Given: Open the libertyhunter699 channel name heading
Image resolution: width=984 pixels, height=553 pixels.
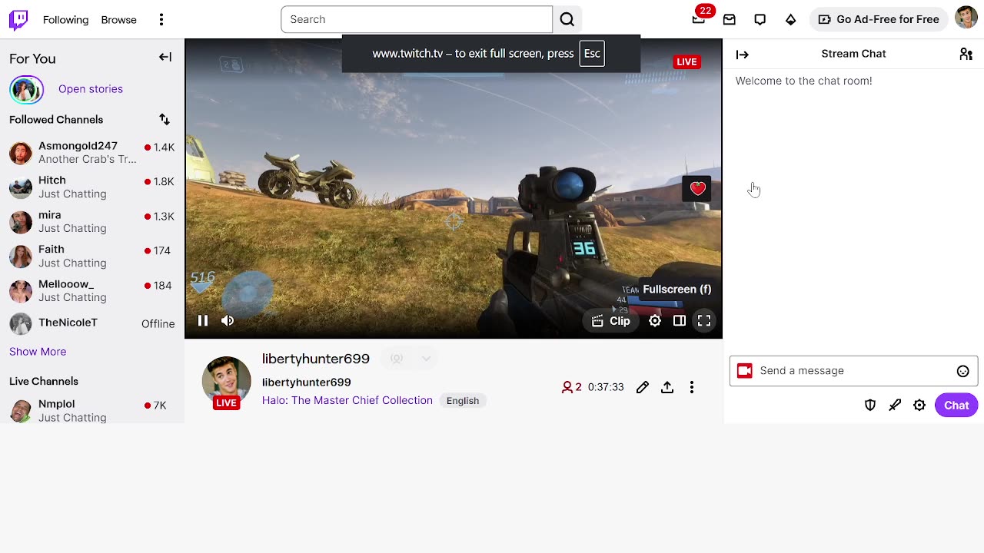Looking at the screenshot, I should (316, 359).
